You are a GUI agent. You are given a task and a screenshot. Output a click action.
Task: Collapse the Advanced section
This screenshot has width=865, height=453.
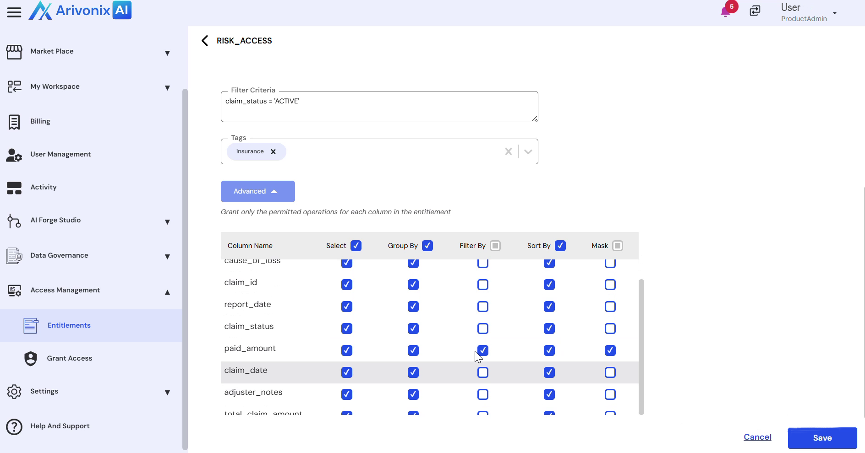point(257,191)
